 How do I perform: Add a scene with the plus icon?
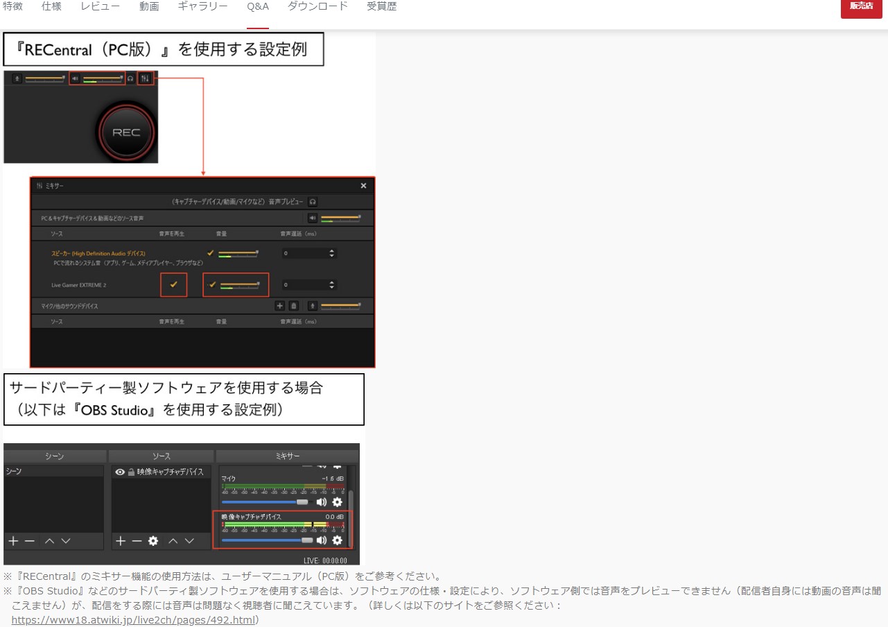tap(12, 541)
